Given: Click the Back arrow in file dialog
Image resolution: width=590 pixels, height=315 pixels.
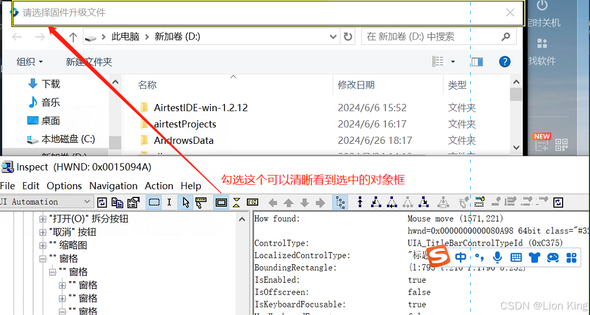Looking at the screenshot, I should coord(17,37).
